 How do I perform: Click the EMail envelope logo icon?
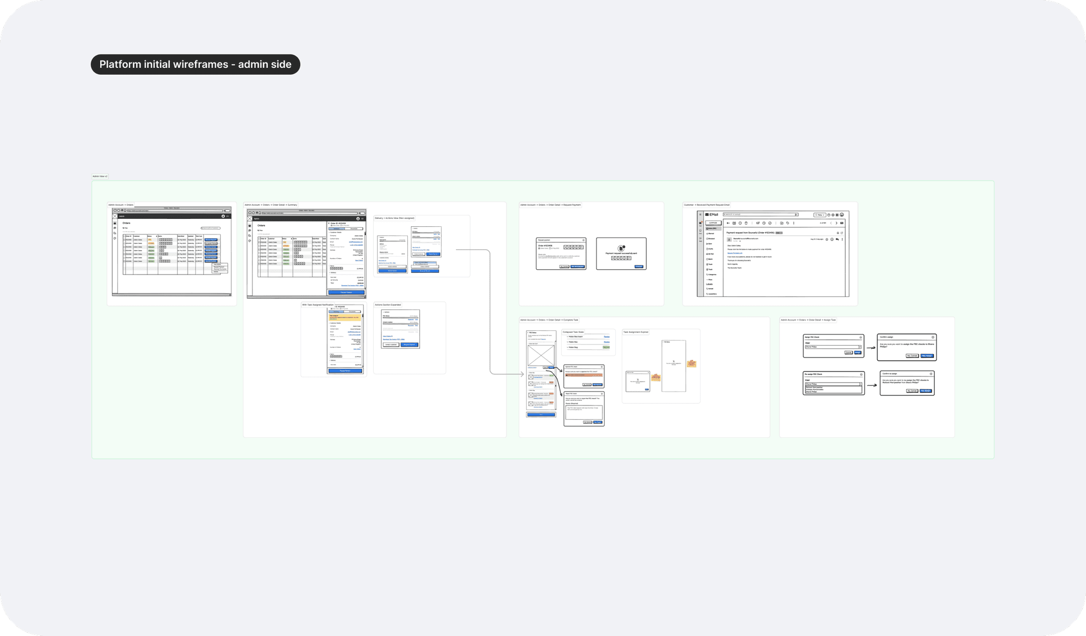click(x=707, y=215)
